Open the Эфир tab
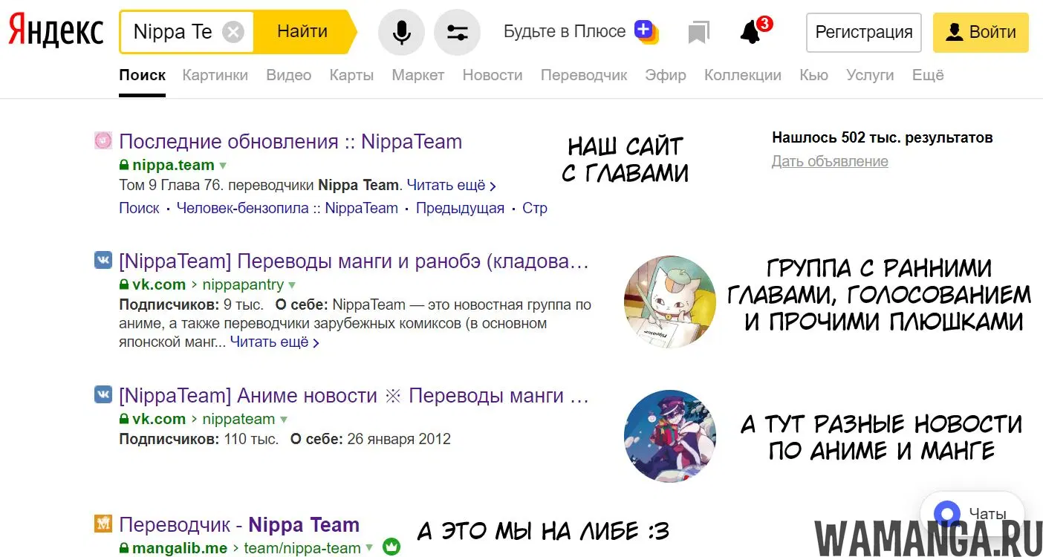Viewport: 1043px width, 557px height. [x=666, y=75]
